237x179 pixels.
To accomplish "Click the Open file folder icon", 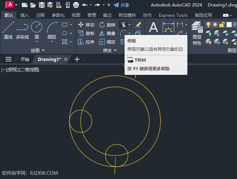I will pyautogui.click(x=33, y=5).
